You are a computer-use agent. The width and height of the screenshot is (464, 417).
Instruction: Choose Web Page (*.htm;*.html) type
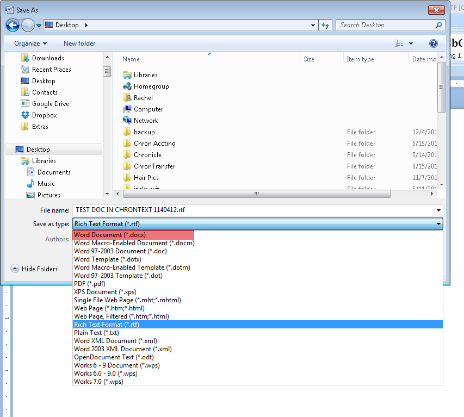pos(258,308)
